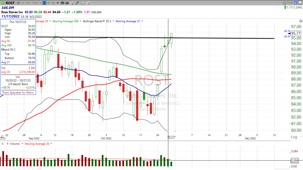This screenshot has height=170, width=303.
Task: Click 'Press Spacebar for Menu' text
Action: point(18,93)
